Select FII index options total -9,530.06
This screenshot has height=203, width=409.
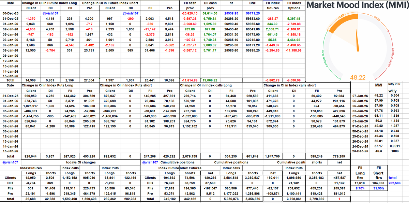pos(293,79)
